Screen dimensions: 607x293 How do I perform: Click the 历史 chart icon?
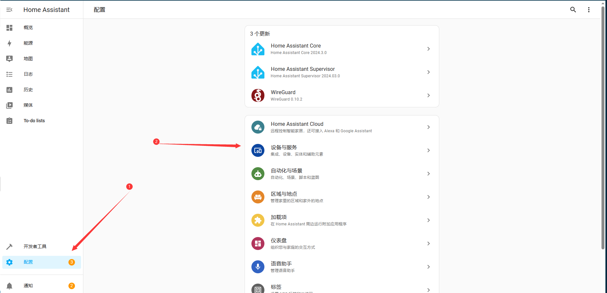click(9, 90)
